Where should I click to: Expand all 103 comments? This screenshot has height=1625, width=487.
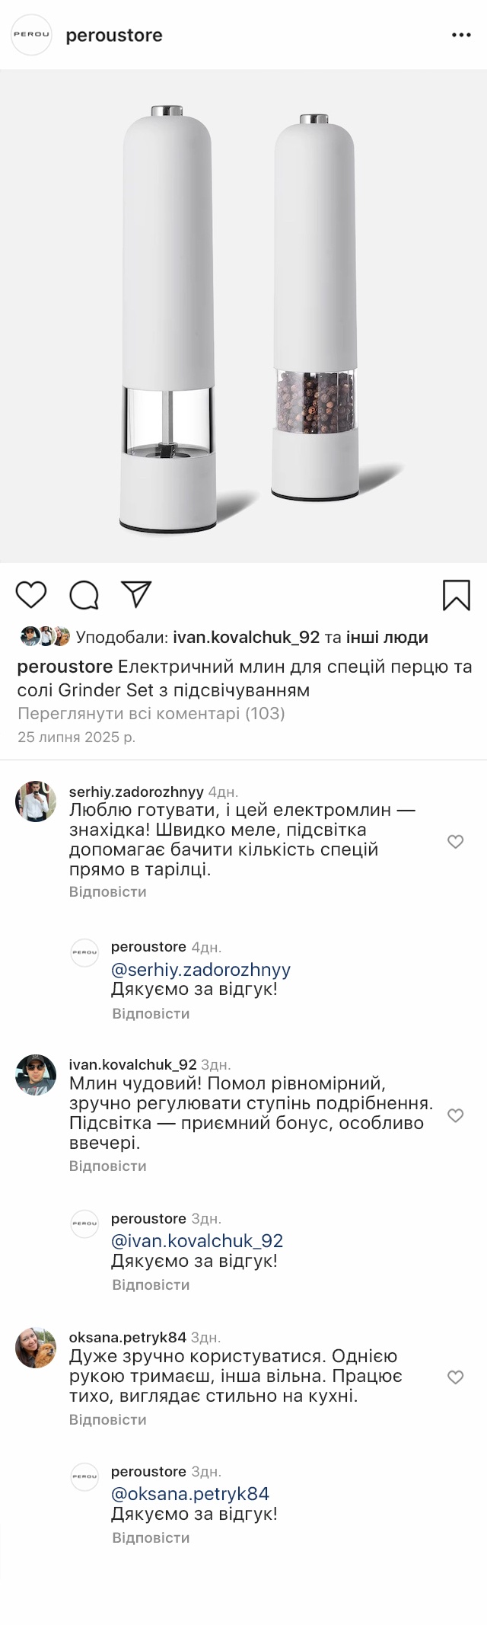[151, 713]
